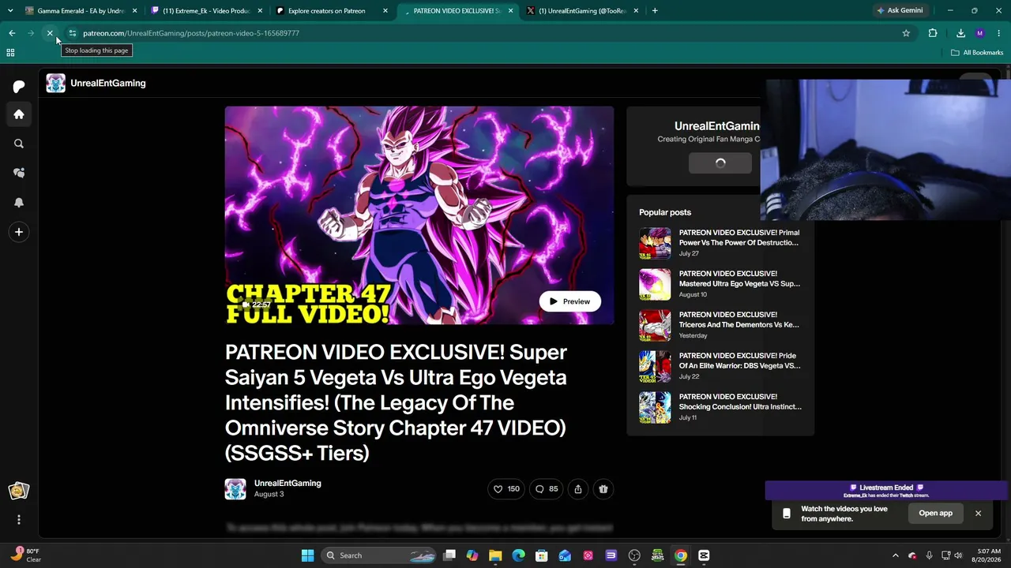Open the weather widget showing 80°F
The width and height of the screenshot is (1011, 568).
point(25,555)
